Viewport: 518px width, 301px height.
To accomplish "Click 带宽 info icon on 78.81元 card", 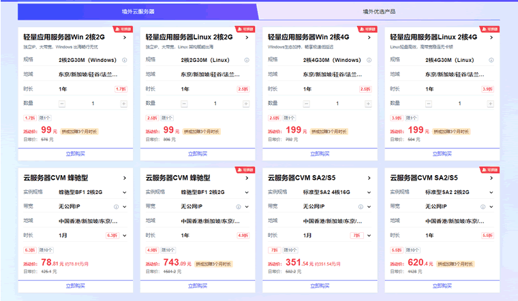I will click(x=116, y=207).
